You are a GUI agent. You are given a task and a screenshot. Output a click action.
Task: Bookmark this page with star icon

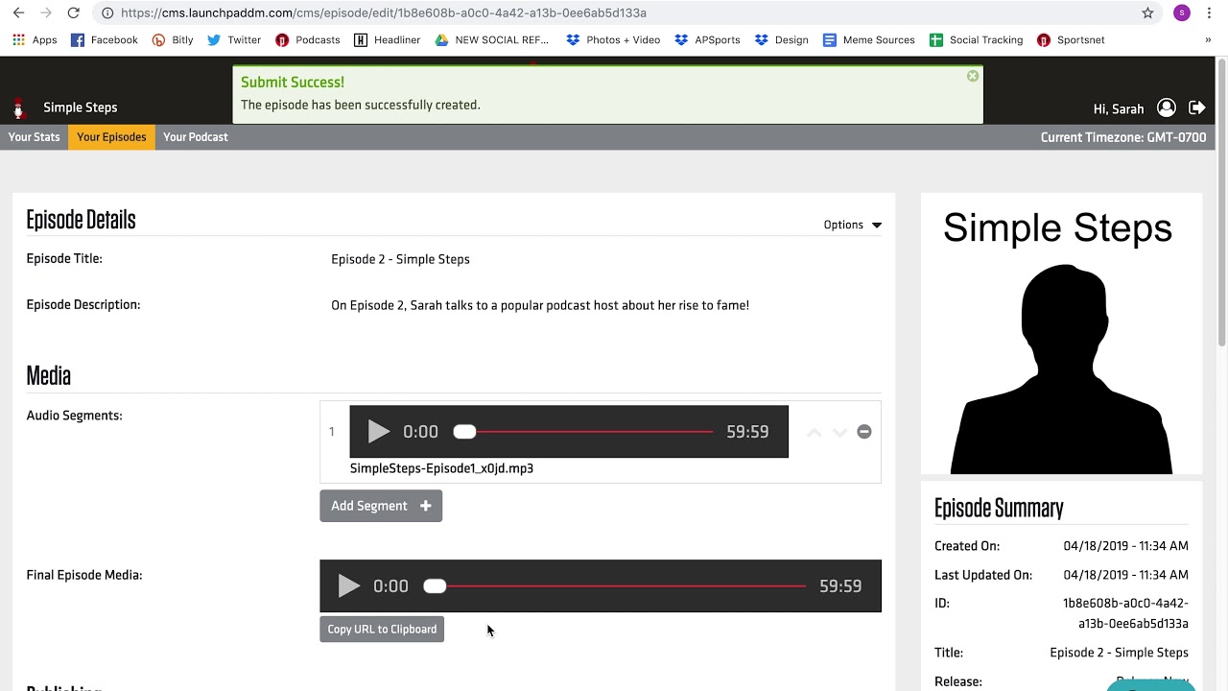(x=1147, y=12)
